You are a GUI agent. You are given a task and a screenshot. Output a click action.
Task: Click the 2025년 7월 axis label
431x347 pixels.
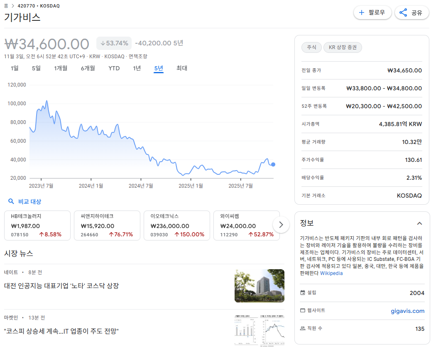click(240, 186)
